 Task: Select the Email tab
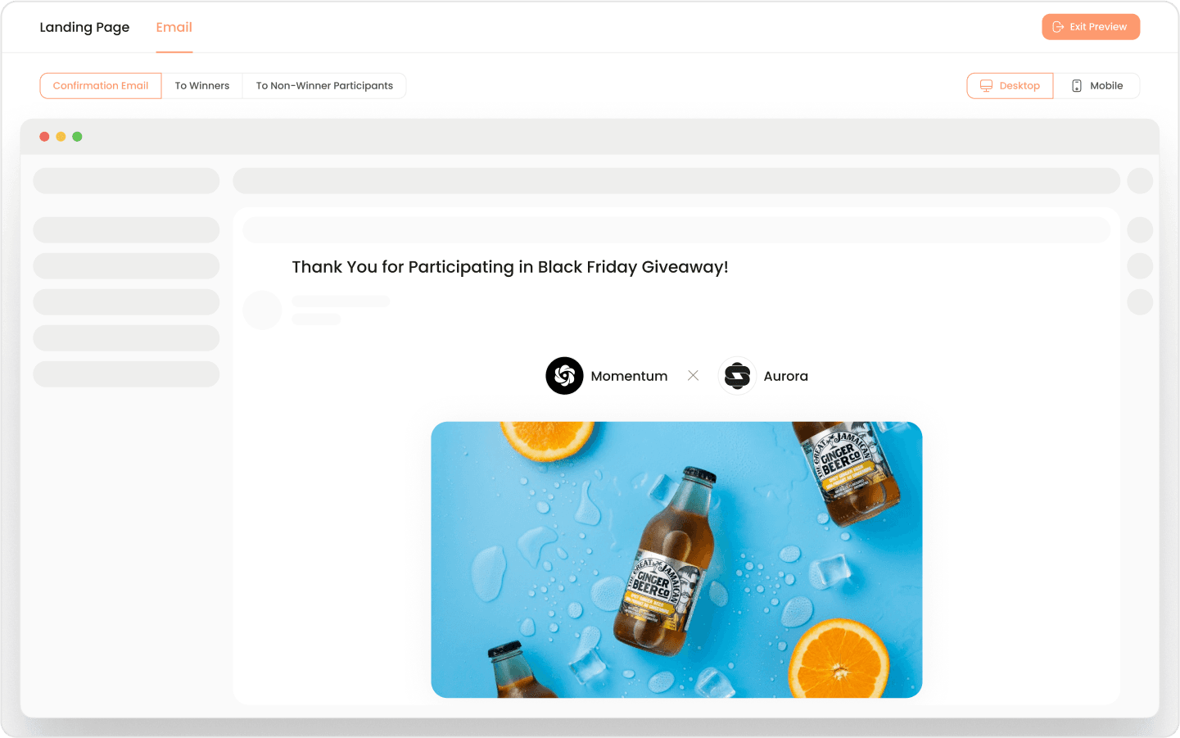tap(174, 27)
